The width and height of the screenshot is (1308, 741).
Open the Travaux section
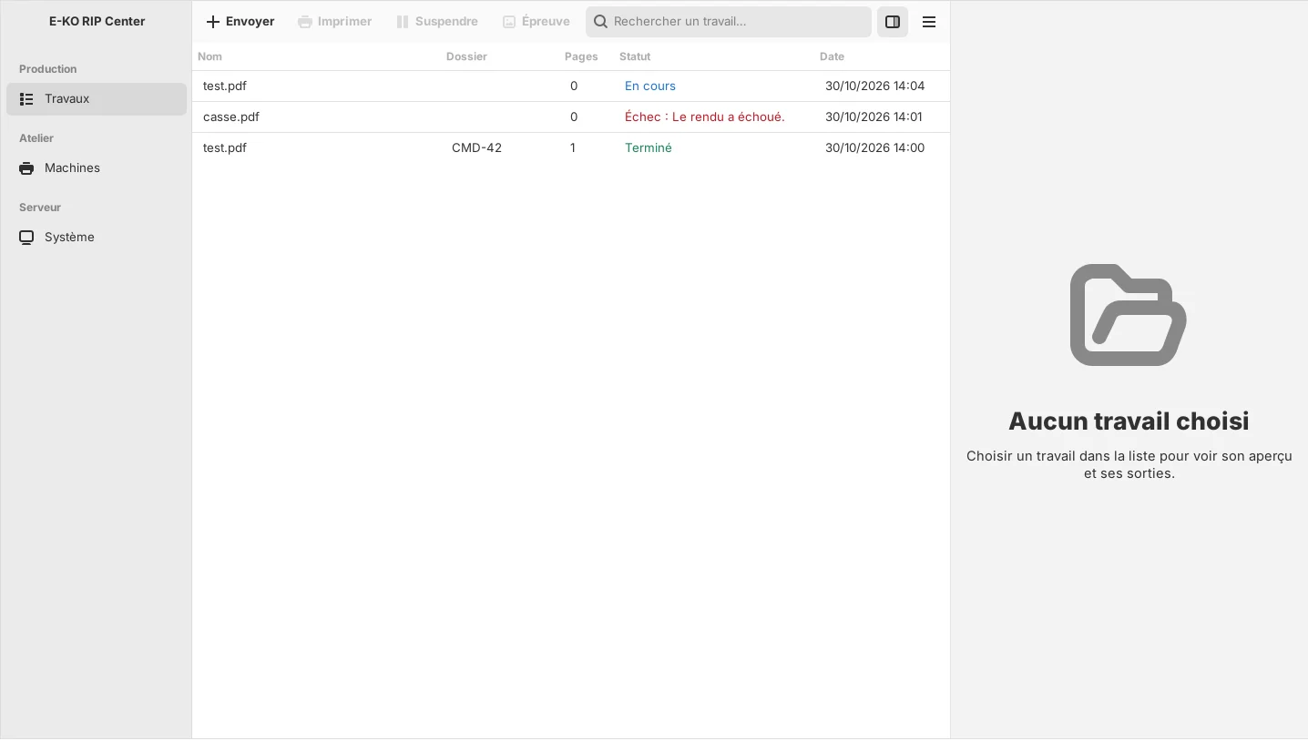pyautogui.click(x=97, y=99)
